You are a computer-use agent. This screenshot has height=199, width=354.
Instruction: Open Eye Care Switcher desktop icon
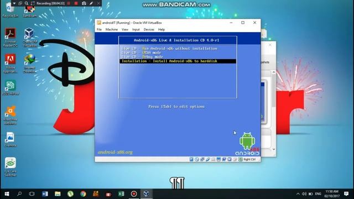10,167
